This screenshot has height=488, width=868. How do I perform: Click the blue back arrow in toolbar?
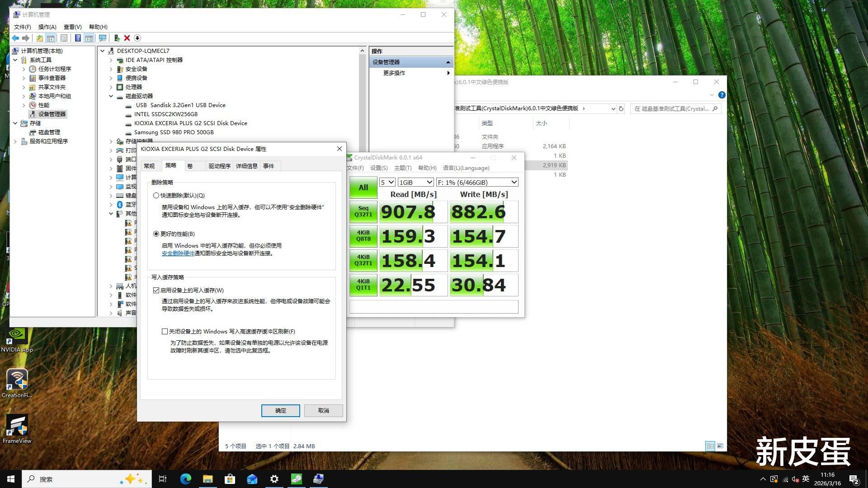pos(15,38)
